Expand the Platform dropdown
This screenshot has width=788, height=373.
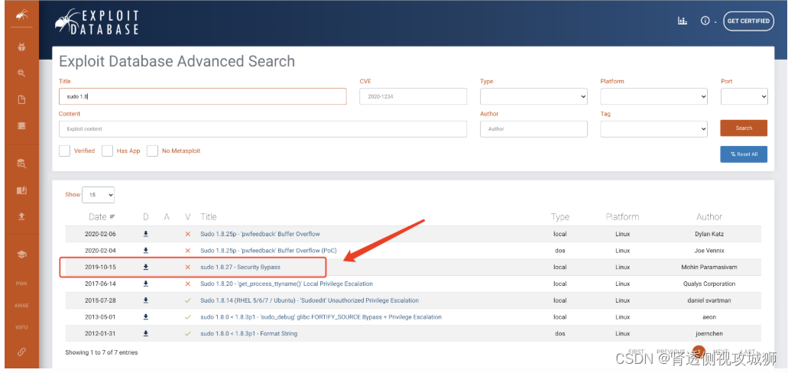(x=653, y=96)
